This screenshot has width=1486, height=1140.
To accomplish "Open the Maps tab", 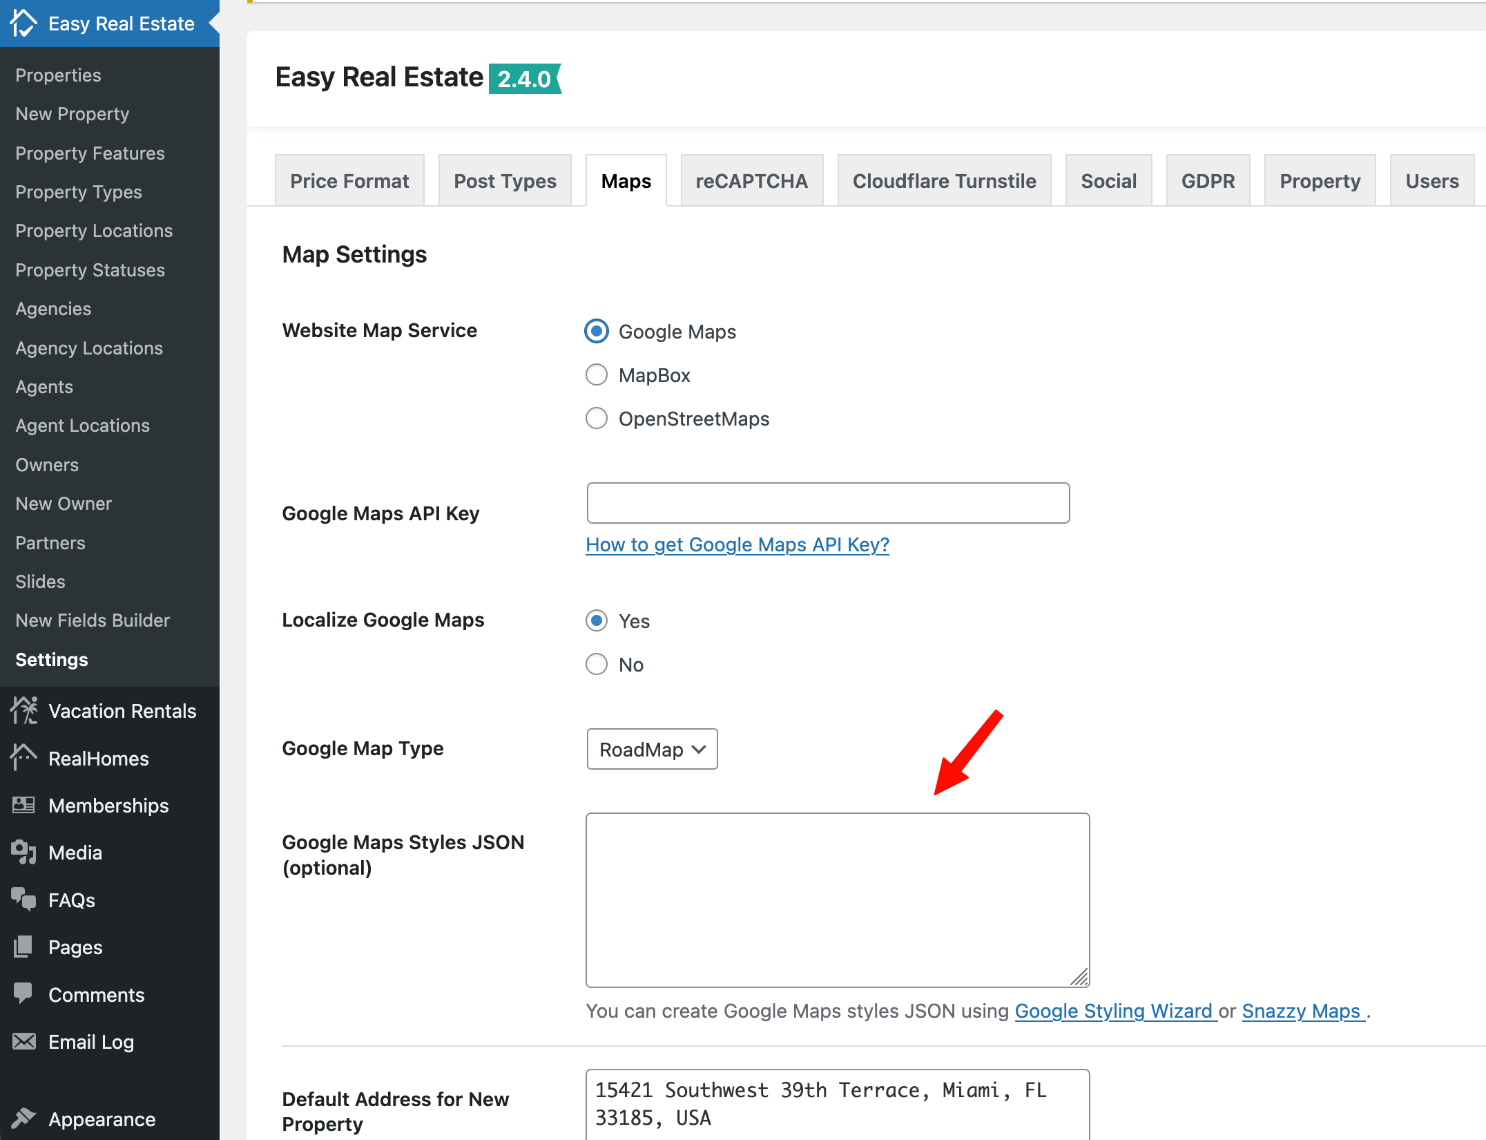I will tap(626, 180).
